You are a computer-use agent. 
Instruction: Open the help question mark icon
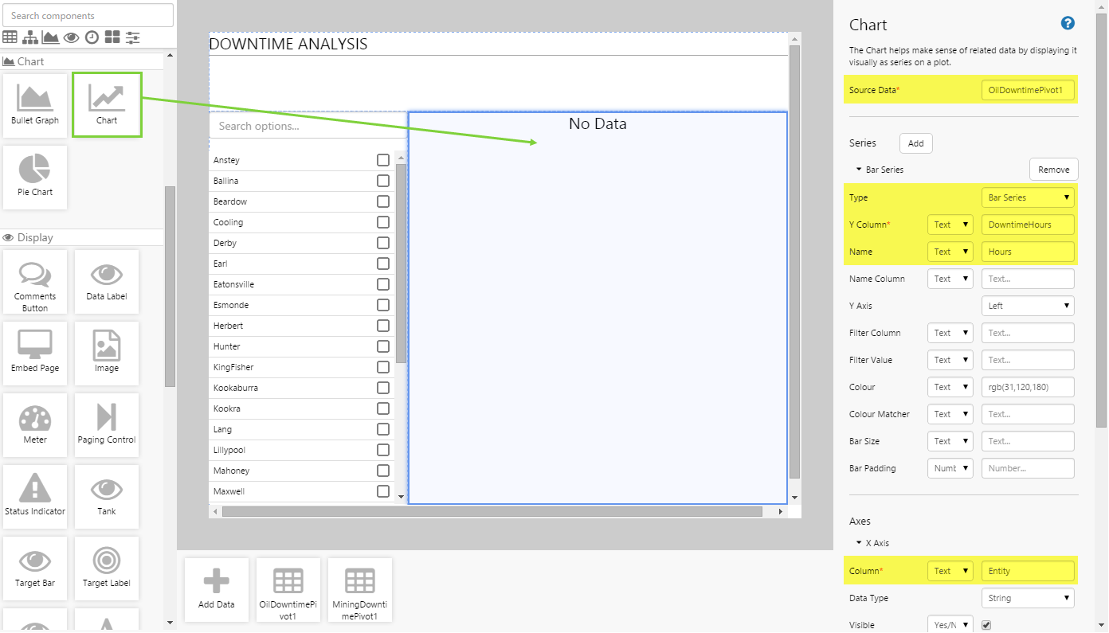[1068, 24]
